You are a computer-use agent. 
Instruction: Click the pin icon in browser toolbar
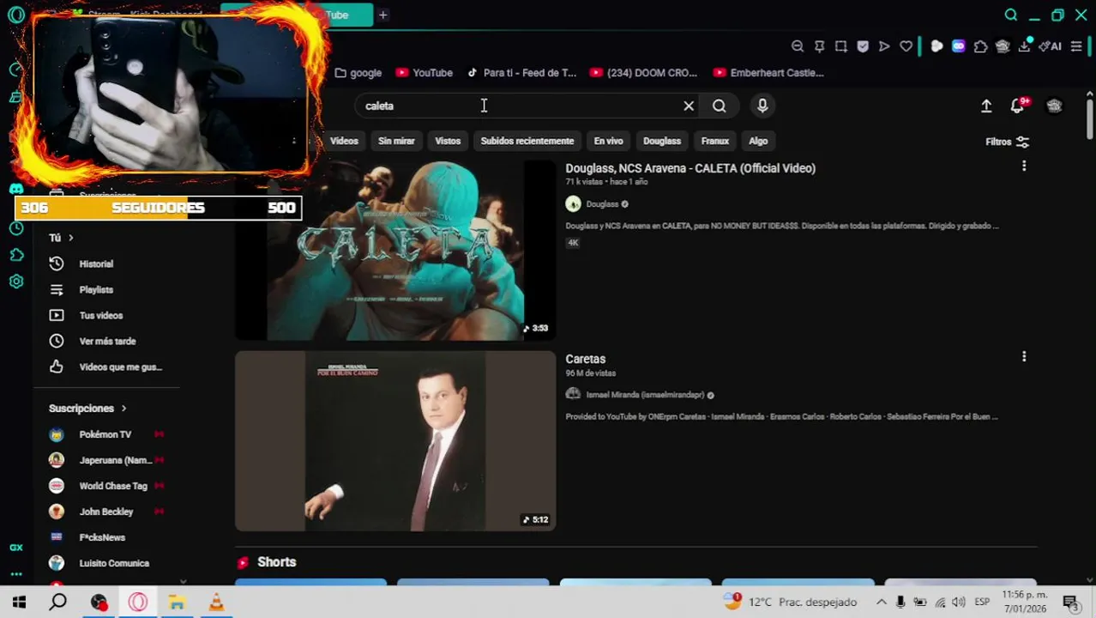coord(819,46)
